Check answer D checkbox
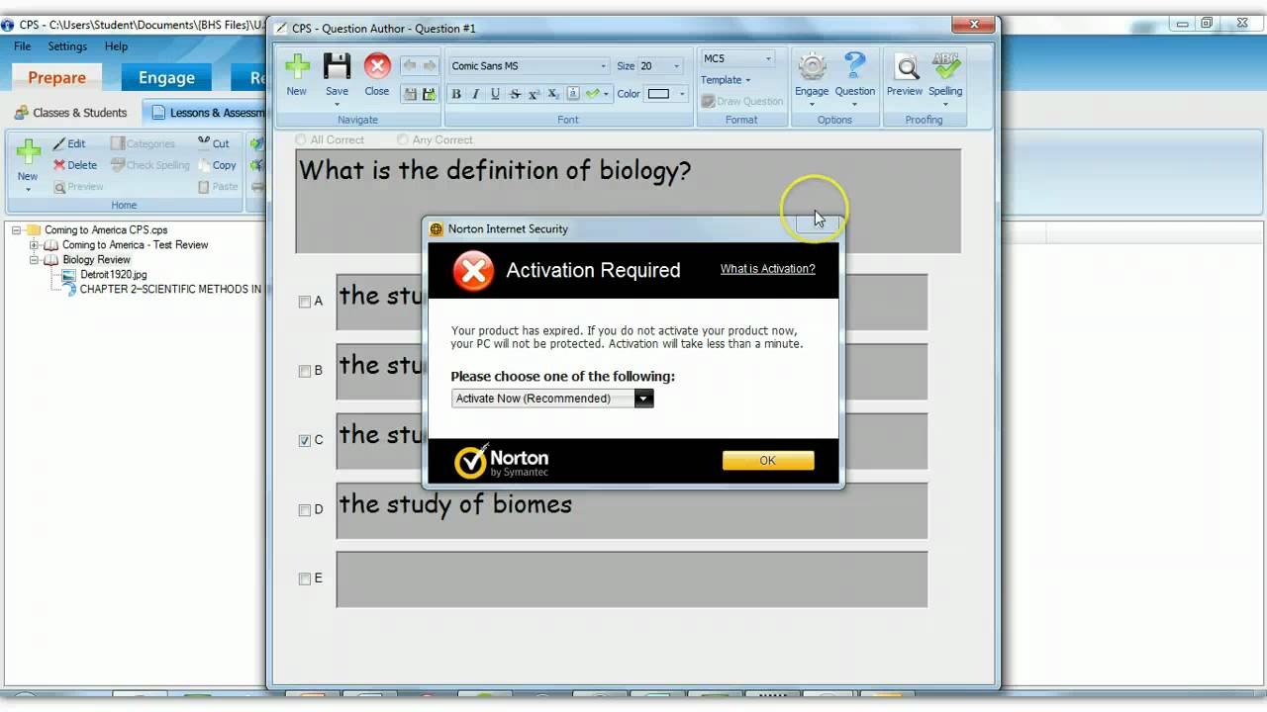The image size is (1267, 712). tap(305, 509)
